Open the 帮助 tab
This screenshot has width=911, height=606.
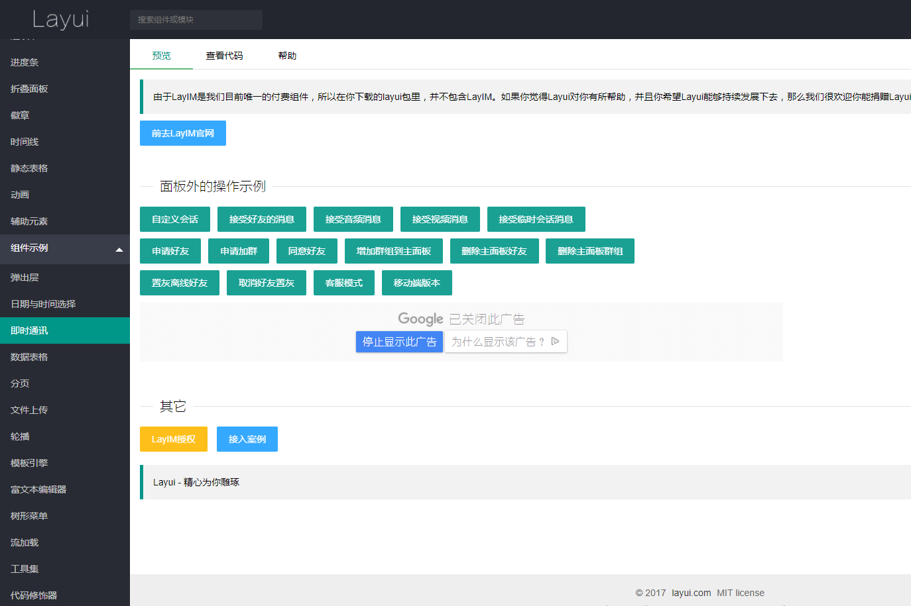click(287, 56)
